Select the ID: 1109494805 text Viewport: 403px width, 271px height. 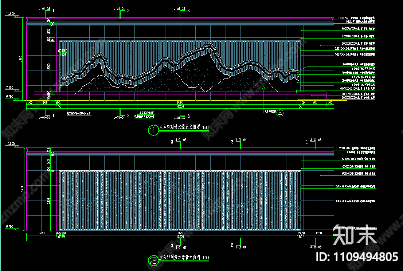(x=356, y=257)
